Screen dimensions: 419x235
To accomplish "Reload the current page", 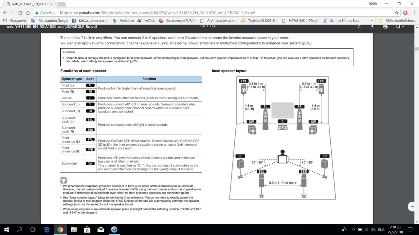I will 20,13.
